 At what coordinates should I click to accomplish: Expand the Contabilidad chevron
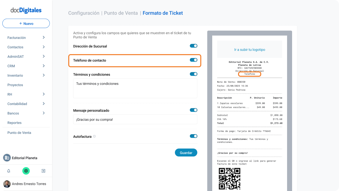[x=44, y=104]
